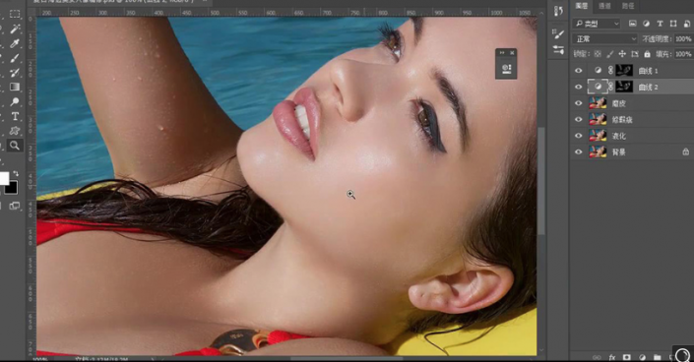Select the 曲线 1 layer mask thumbnail

624,71
